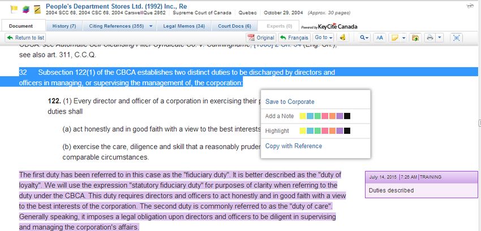Image resolution: width=481 pixels, height=231 pixels.
Task: Open the History (7) tab
Action: (x=64, y=26)
